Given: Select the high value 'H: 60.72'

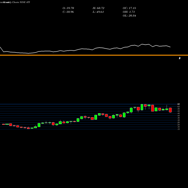Looking at the screenshot, I should (x=99, y=8).
